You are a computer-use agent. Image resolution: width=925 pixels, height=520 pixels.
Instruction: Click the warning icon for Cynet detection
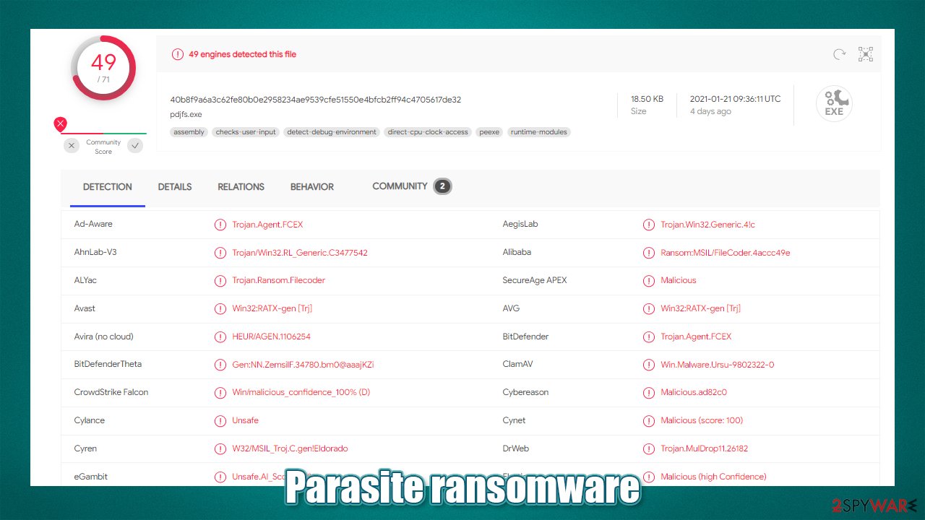648,420
